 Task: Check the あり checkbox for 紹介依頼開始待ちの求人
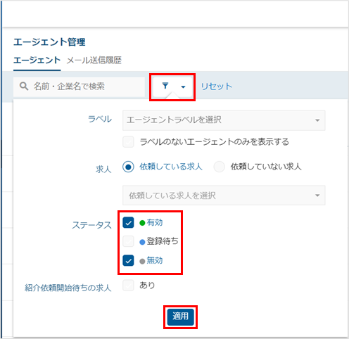pyautogui.click(x=128, y=286)
